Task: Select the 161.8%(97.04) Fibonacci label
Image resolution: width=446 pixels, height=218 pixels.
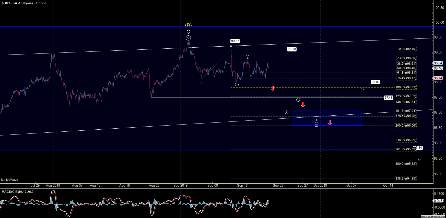Action: point(406,111)
